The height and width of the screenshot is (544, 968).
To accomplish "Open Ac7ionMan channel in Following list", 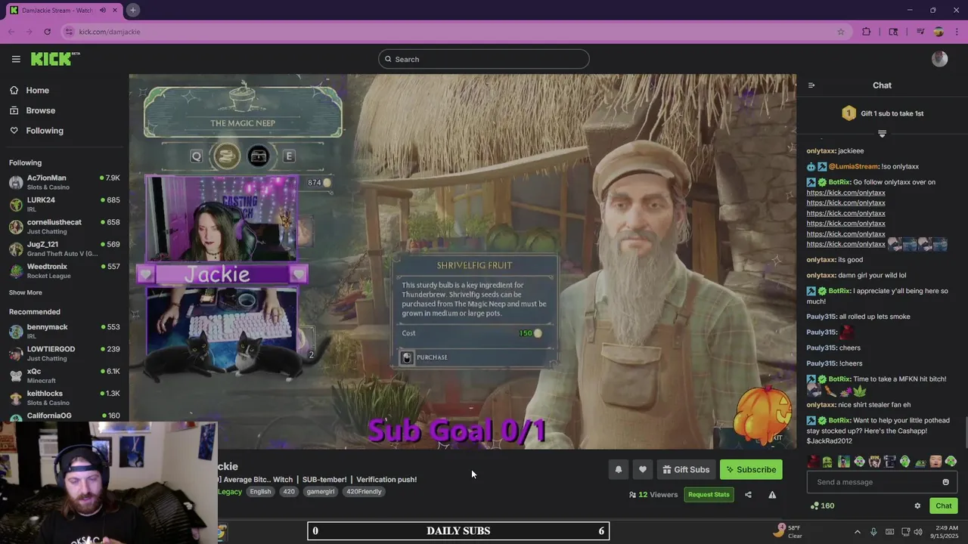I will click(x=64, y=182).
